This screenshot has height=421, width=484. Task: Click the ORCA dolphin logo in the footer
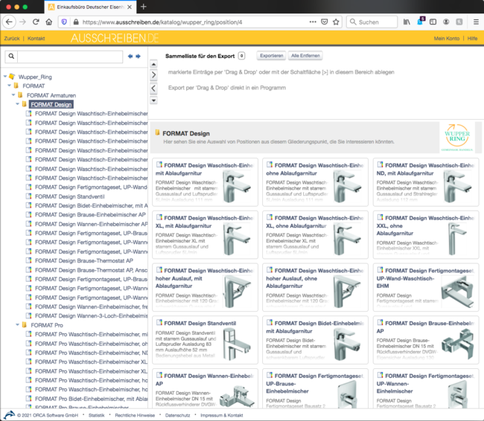[x=8, y=415]
